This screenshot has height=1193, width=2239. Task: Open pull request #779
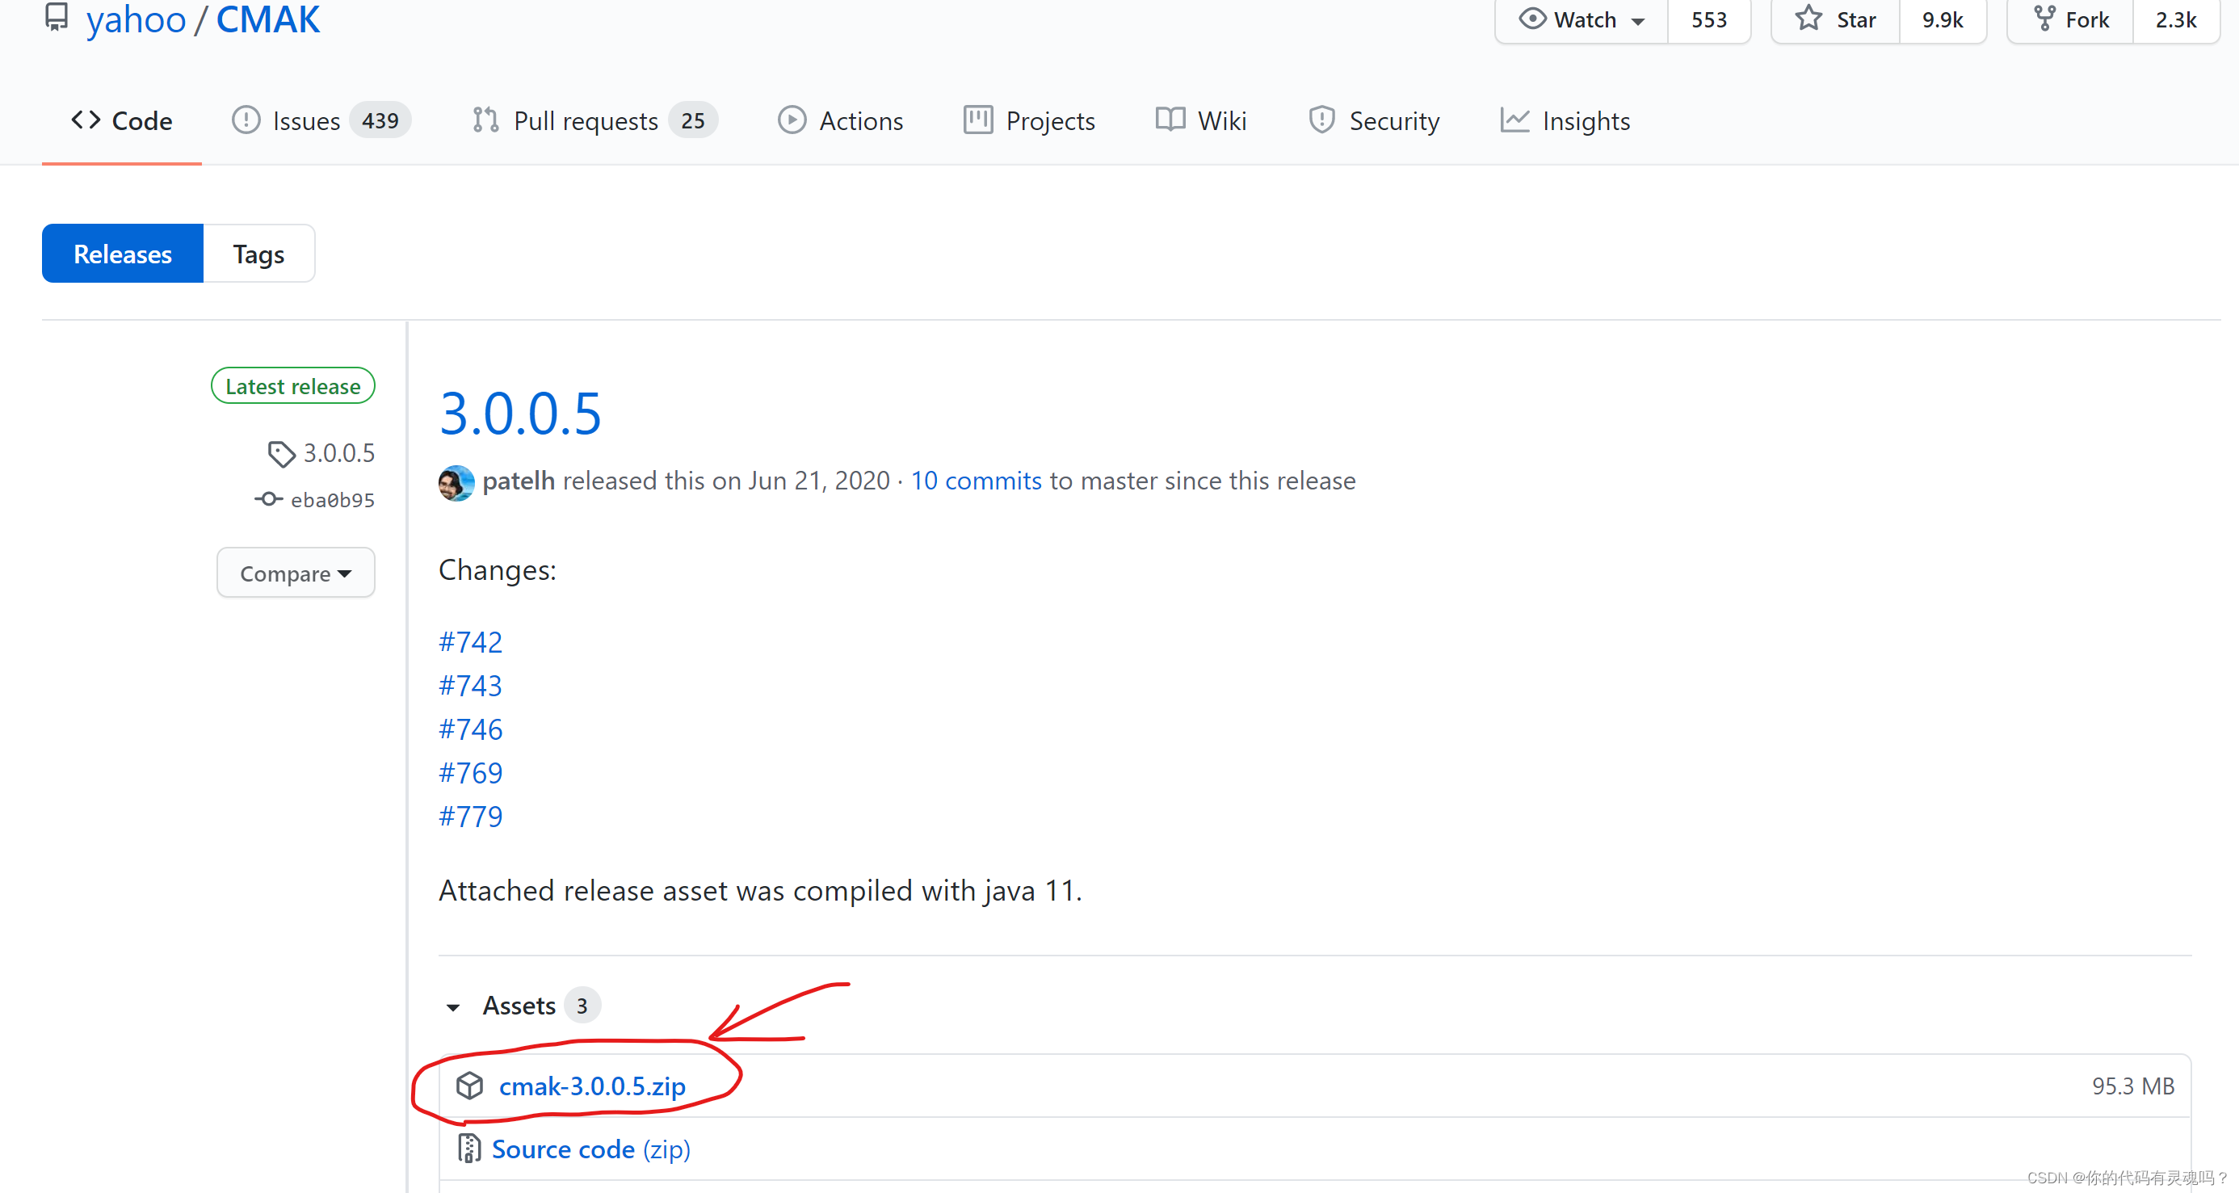(x=470, y=815)
